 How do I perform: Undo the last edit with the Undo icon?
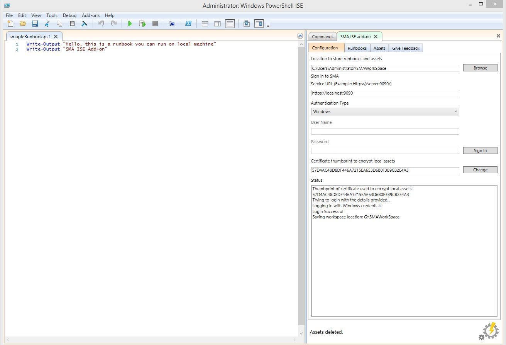tap(101, 24)
